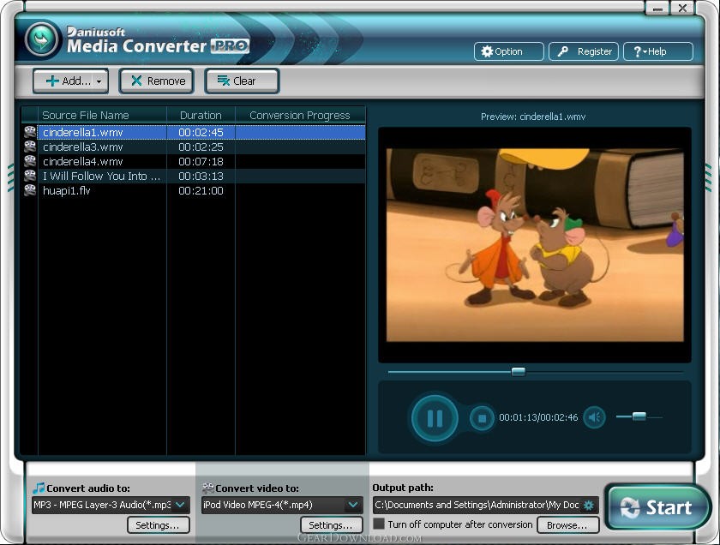The height and width of the screenshot is (545, 720).
Task: Browse for an output folder
Action: click(568, 525)
